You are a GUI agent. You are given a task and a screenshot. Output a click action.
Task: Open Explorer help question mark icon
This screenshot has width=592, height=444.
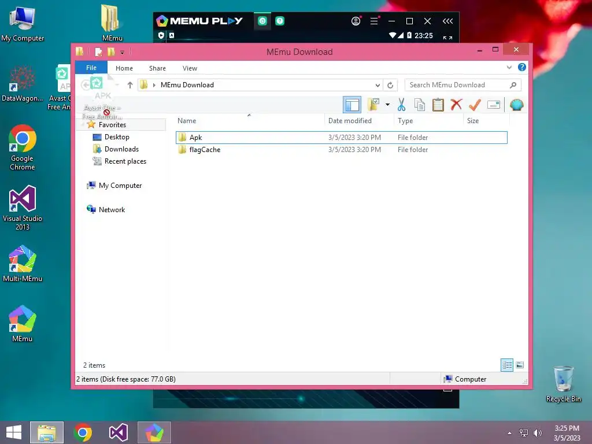522,67
